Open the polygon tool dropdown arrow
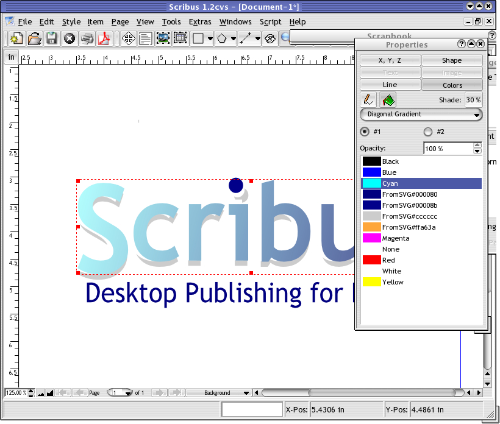The width and height of the screenshot is (500, 424). point(234,38)
